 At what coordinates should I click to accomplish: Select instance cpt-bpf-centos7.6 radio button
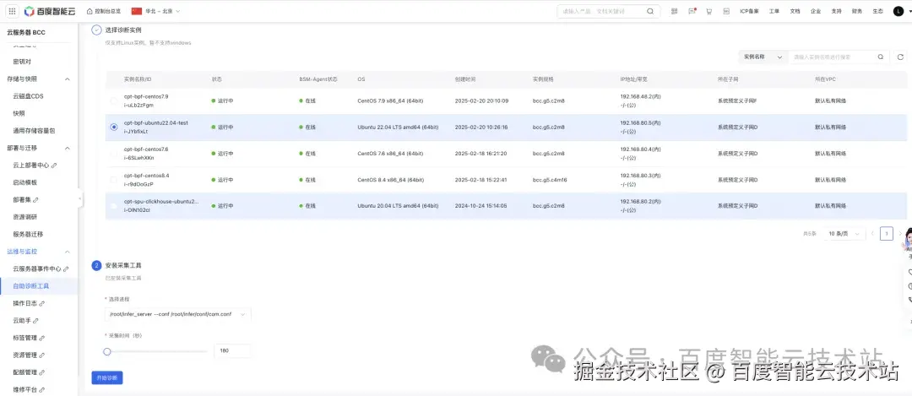[113, 154]
